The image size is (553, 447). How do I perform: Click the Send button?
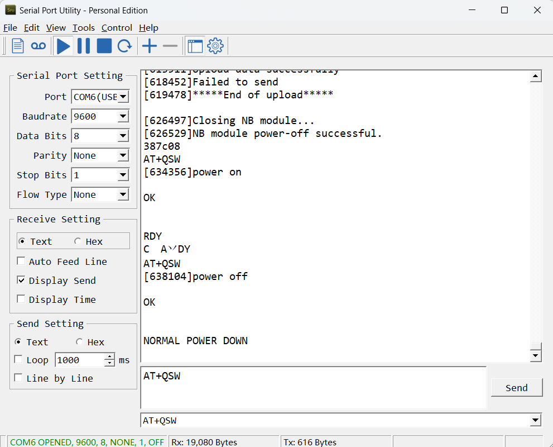pos(517,388)
